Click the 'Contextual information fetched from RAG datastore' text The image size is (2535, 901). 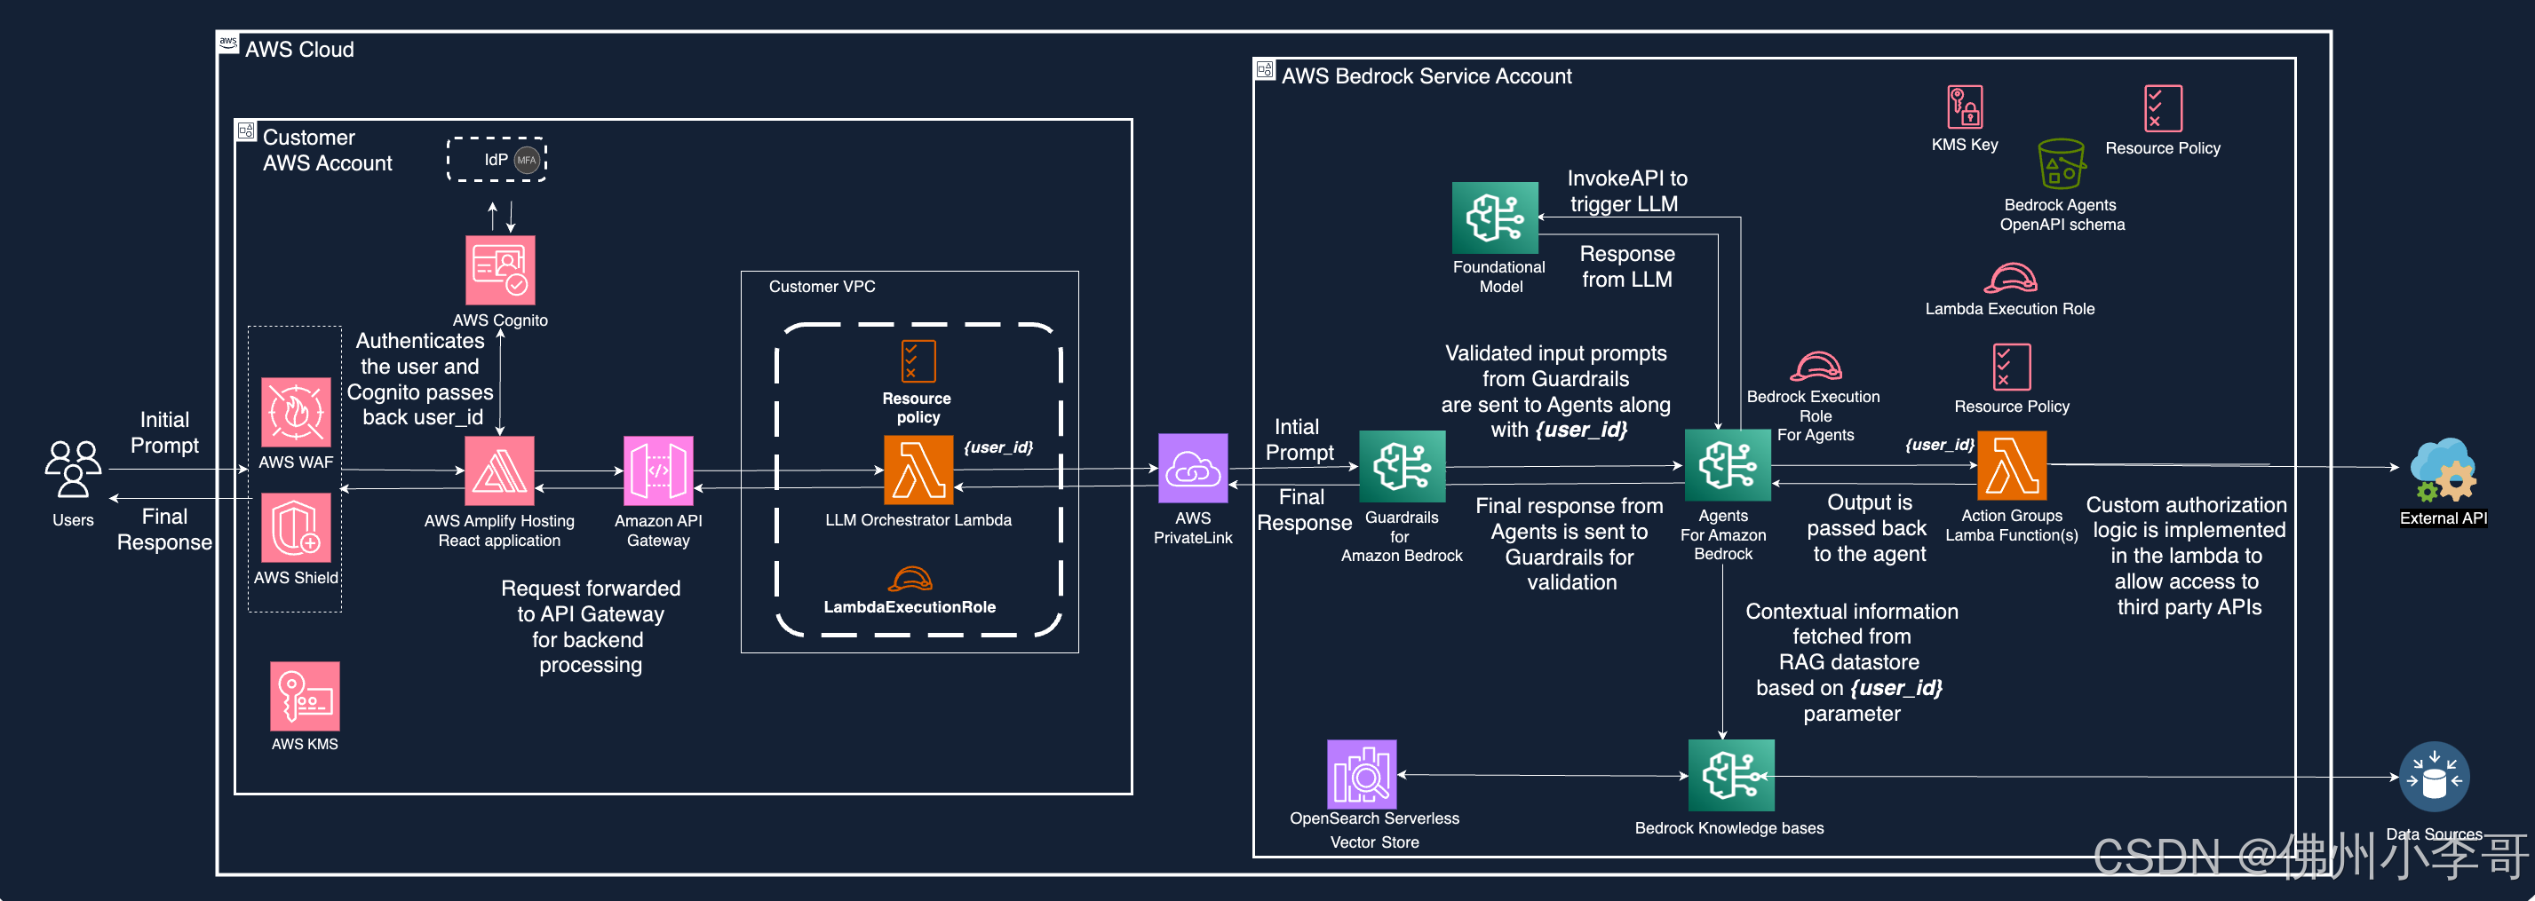[x=1851, y=662]
